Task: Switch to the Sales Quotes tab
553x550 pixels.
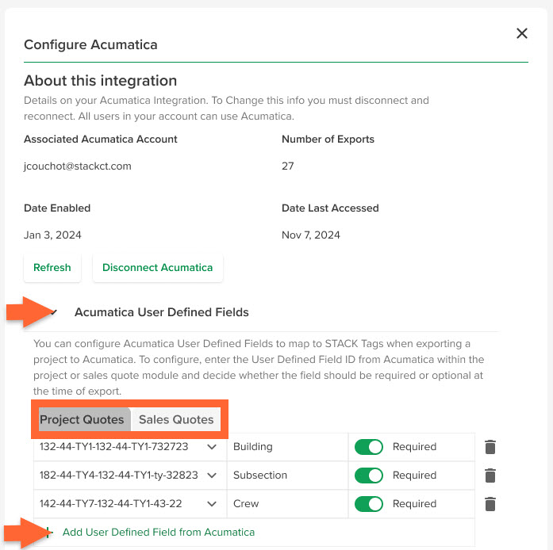Action: pos(176,419)
